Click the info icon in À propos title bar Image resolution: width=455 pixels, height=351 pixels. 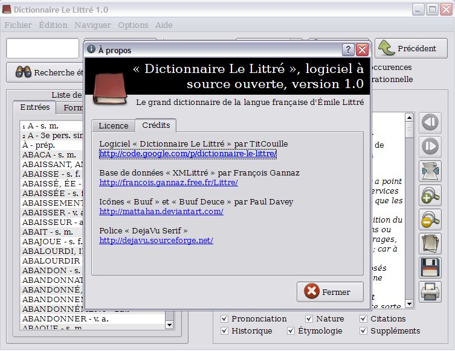(91, 49)
